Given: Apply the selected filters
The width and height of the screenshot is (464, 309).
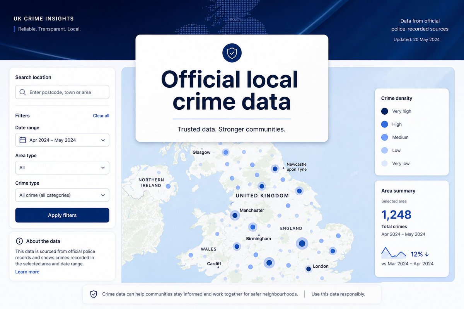Looking at the screenshot, I should point(62,215).
